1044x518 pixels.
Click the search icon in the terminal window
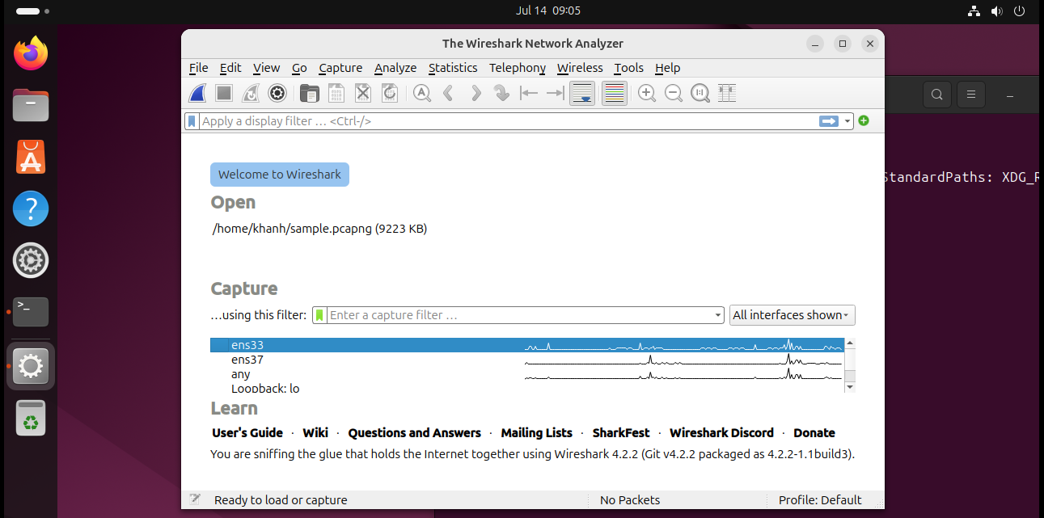click(x=936, y=95)
